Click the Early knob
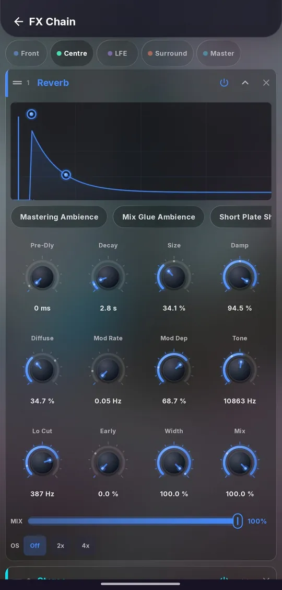The image size is (282, 590). (x=108, y=463)
